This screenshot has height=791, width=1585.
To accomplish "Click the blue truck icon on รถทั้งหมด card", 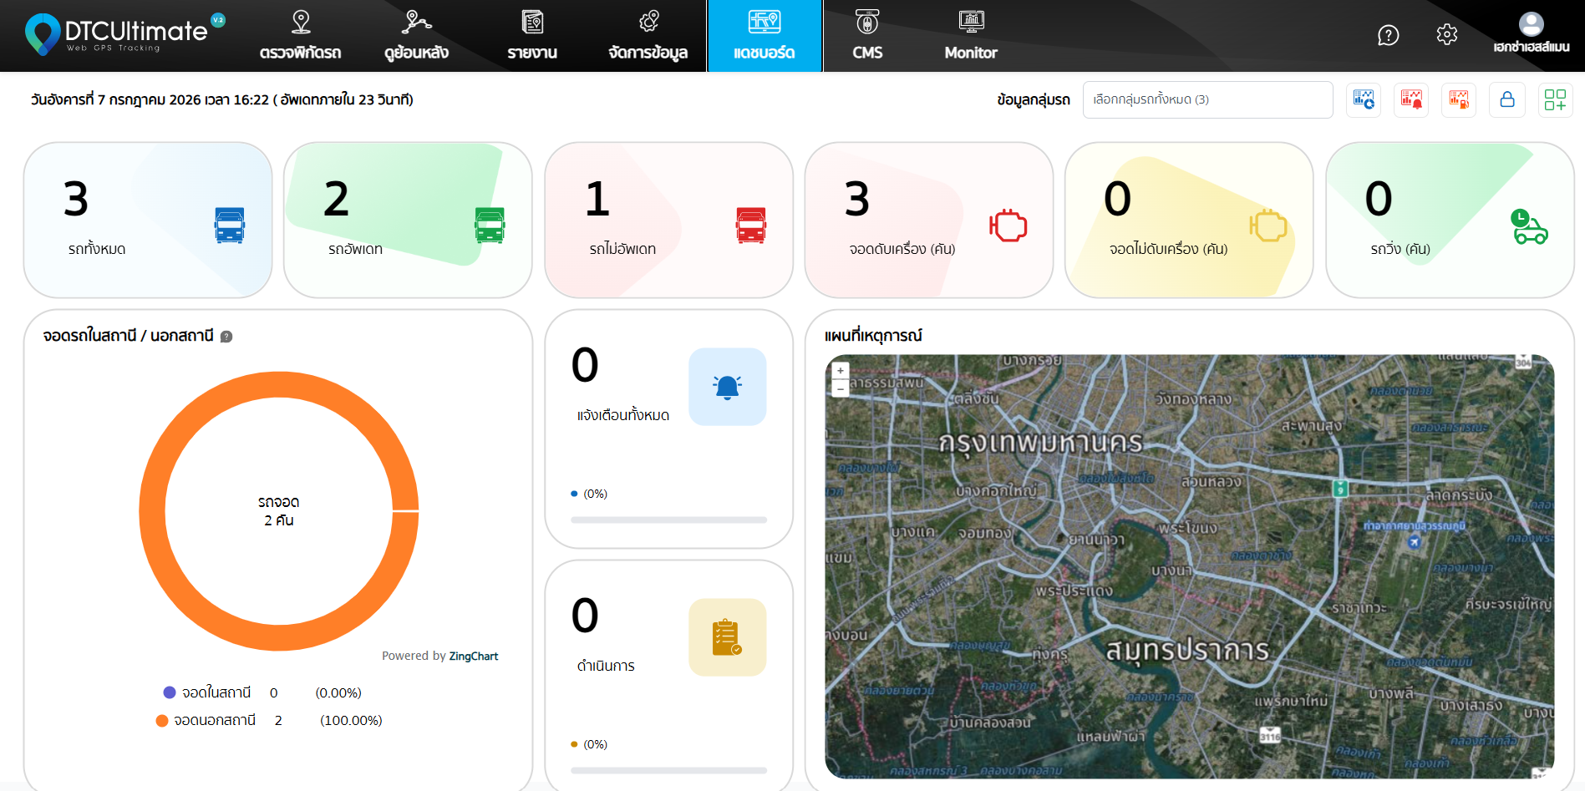I will [230, 226].
